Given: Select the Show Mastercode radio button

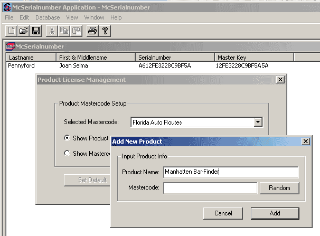Looking at the screenshot, I should tap(67, 154).
